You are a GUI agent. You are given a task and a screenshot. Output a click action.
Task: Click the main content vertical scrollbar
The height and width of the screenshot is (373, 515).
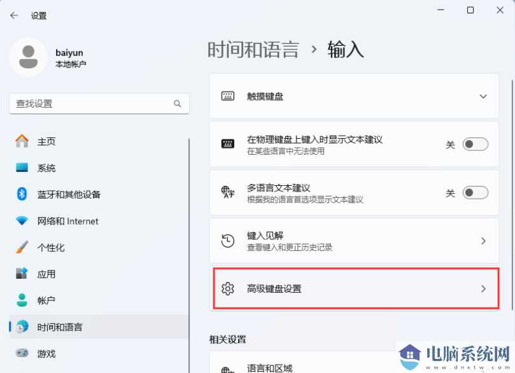512,194
